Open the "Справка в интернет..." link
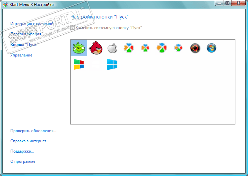 30,141
